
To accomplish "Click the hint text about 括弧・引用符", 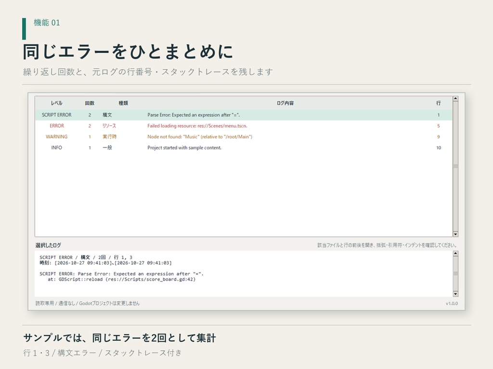I will point(387,245).
